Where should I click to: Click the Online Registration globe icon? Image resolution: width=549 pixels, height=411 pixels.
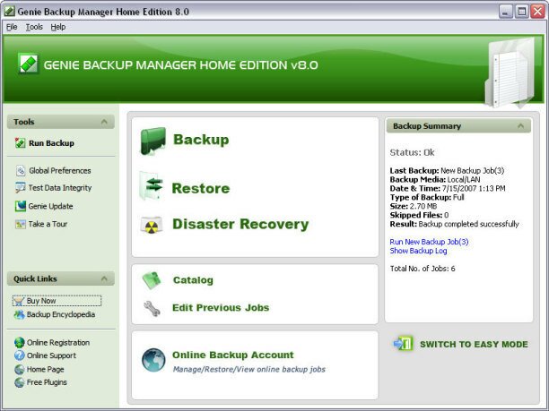20,342
